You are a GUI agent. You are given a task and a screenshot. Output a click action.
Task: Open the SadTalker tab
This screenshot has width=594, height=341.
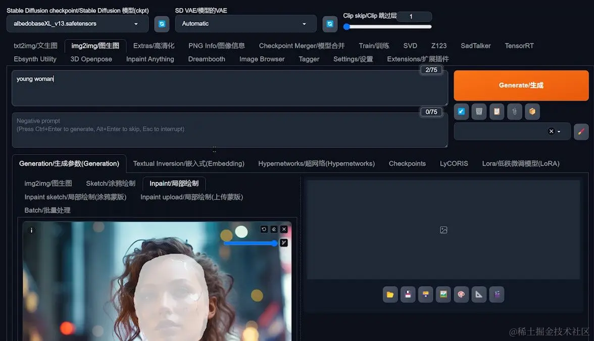point(475,46)
